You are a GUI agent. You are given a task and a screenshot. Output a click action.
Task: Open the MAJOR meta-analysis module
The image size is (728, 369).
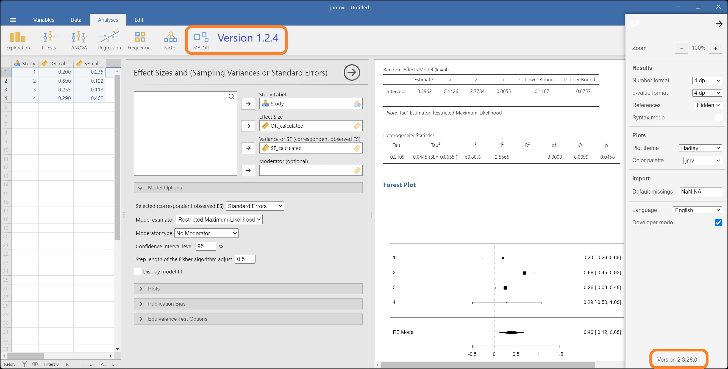pos(201,40)
